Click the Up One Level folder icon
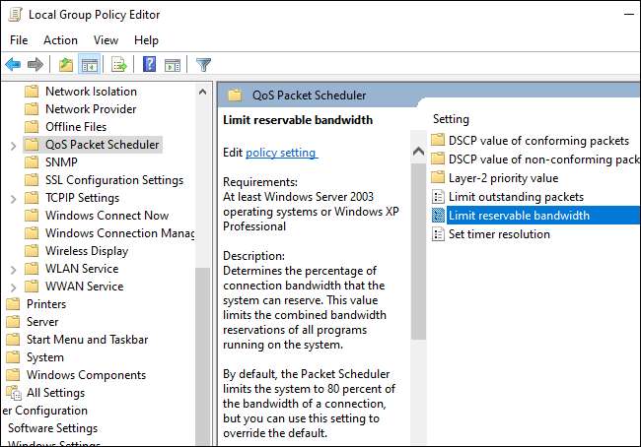 (x=65, y=65)
